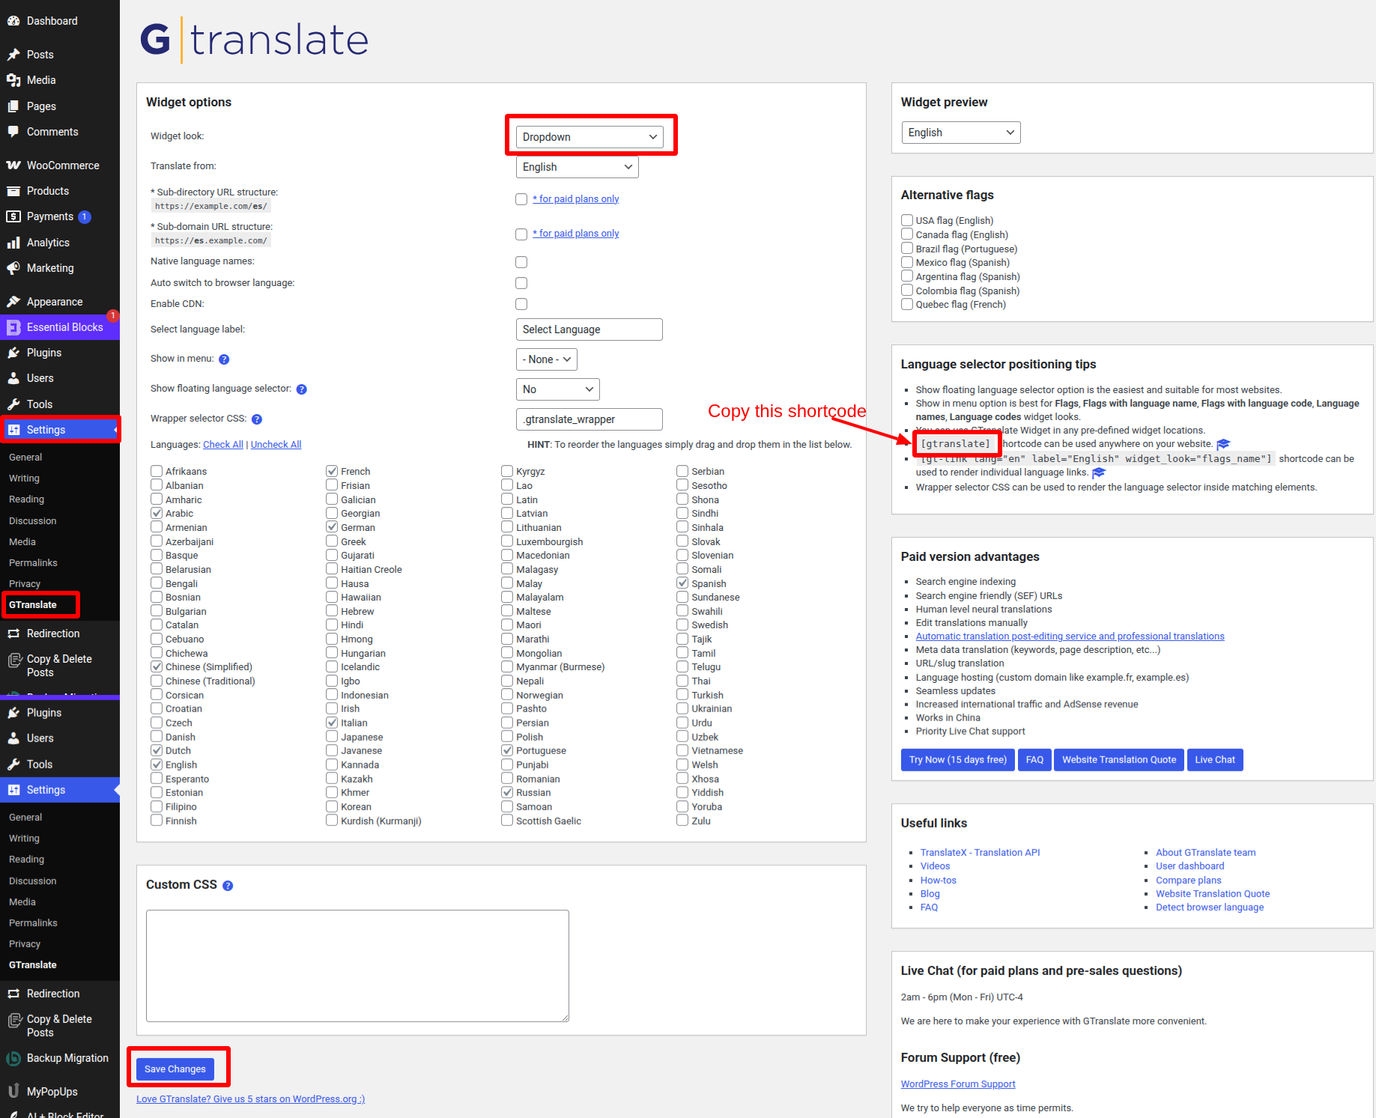The height and width of the screenshot is (1118, 1376).
Task: Open Show floating language selector dropdown
Action: click(557, 389)
